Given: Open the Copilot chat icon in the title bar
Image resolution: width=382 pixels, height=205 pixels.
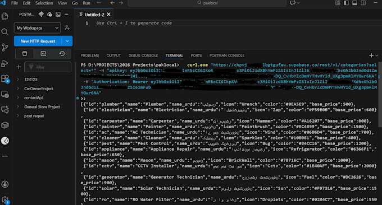Looking at the screenshot, I should 292,3.
